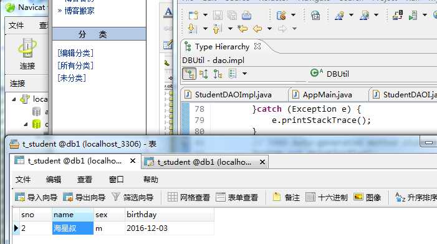Open the Previous Annotation dropdown arrow
The image size is (437, 244).
230,29
